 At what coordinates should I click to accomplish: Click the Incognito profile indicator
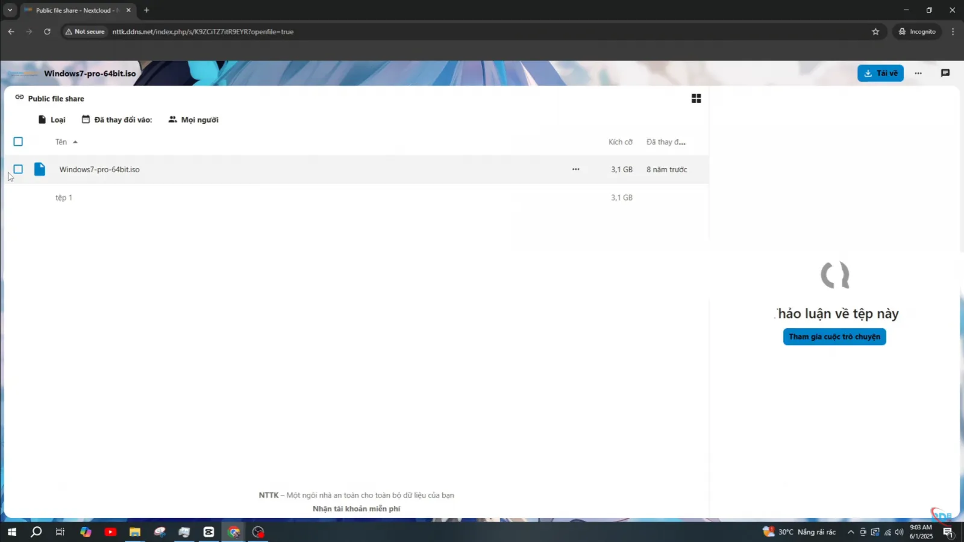click(917, 31)
